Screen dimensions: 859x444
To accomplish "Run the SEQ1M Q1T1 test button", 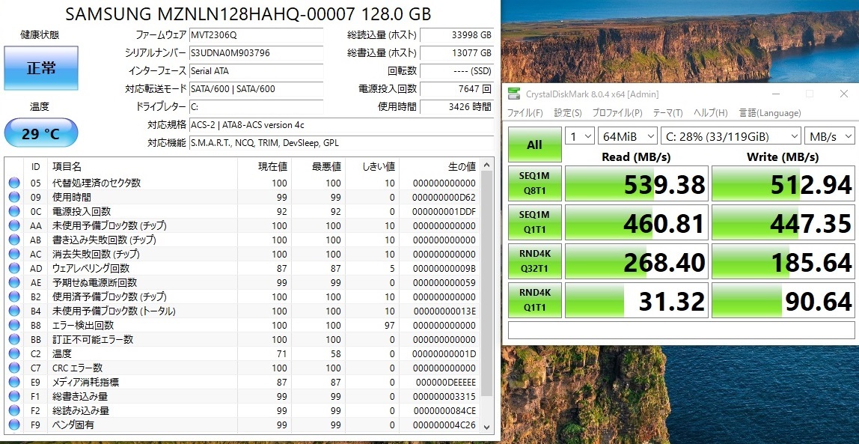I will [x=535, y=222].
